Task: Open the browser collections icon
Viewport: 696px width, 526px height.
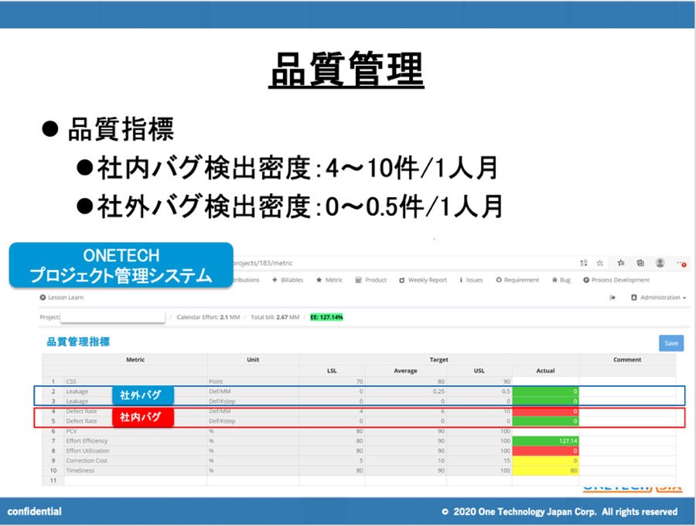Action: tap(640, 263)
